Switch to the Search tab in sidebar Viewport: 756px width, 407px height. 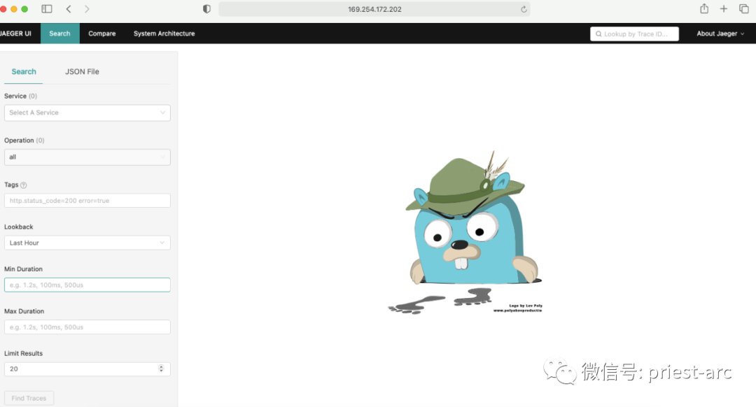coord(24,71)
